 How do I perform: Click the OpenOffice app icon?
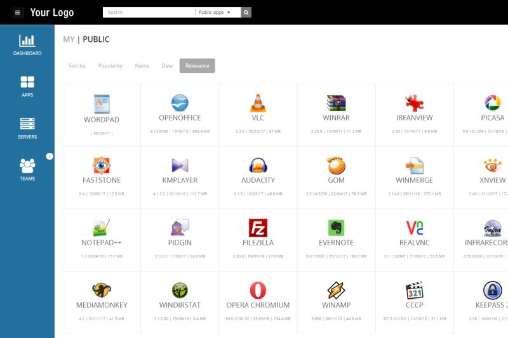180,103
